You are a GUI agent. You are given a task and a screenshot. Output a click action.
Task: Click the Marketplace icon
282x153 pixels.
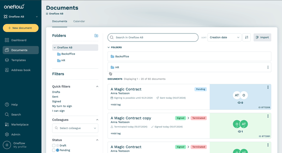tap(7, 124)
